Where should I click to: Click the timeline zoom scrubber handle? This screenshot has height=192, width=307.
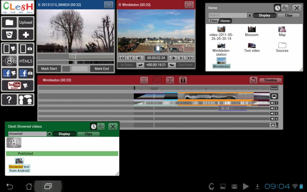154,88
